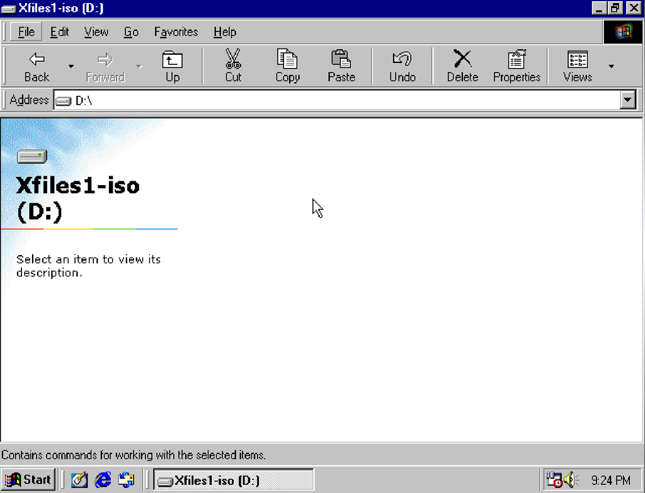Click the Back toolbar button

click(36, 66)
